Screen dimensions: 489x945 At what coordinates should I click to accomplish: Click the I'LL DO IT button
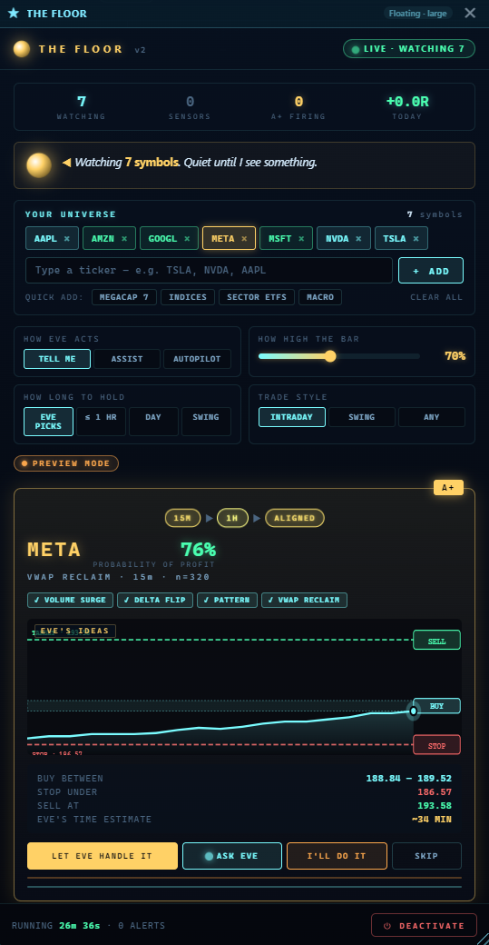pyautogui.click(x=337, y=856)
